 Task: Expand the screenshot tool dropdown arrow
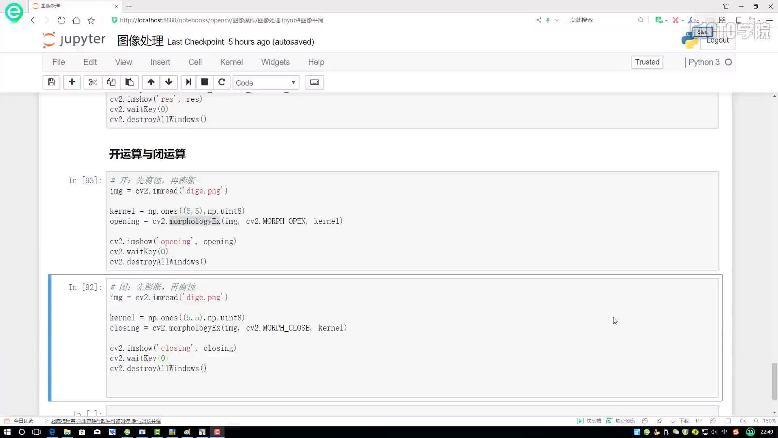click(x=682, y=20)
